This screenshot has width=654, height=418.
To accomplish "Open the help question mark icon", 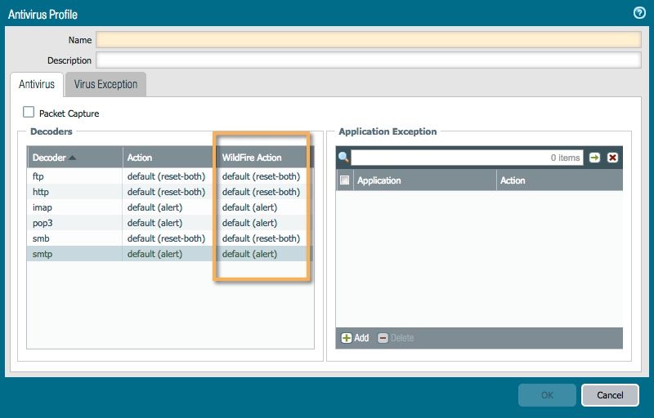I will click(640, 13).
